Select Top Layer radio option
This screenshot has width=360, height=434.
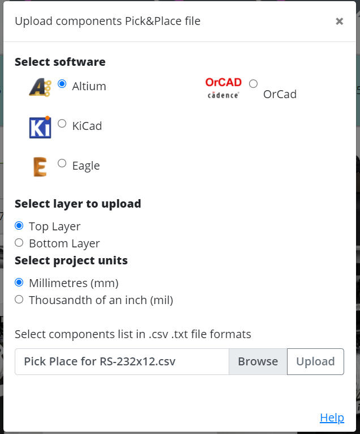click(x=19, y=226)
